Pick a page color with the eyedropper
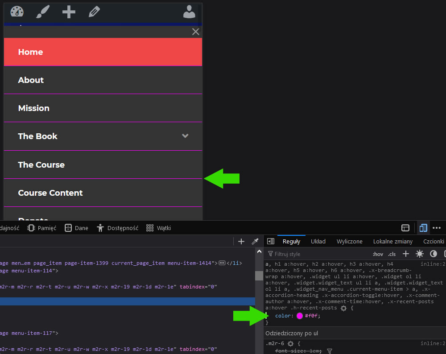446x354 pixels. 255,241
